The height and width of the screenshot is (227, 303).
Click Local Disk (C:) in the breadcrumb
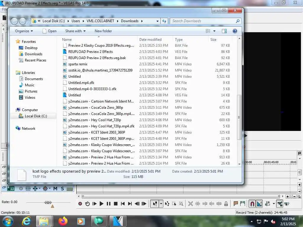54,21
